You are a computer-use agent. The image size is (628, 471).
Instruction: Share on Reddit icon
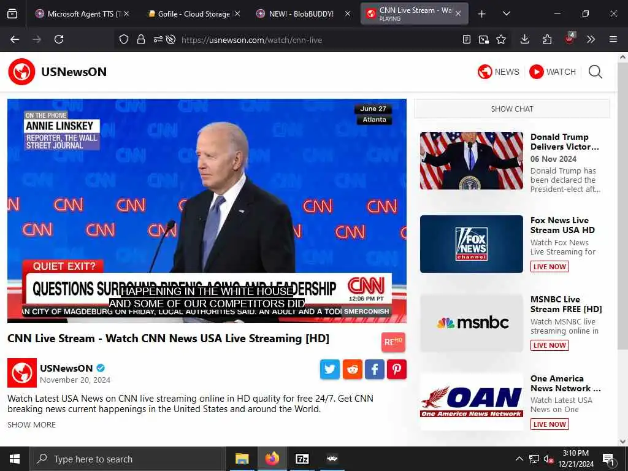(352, 369)
